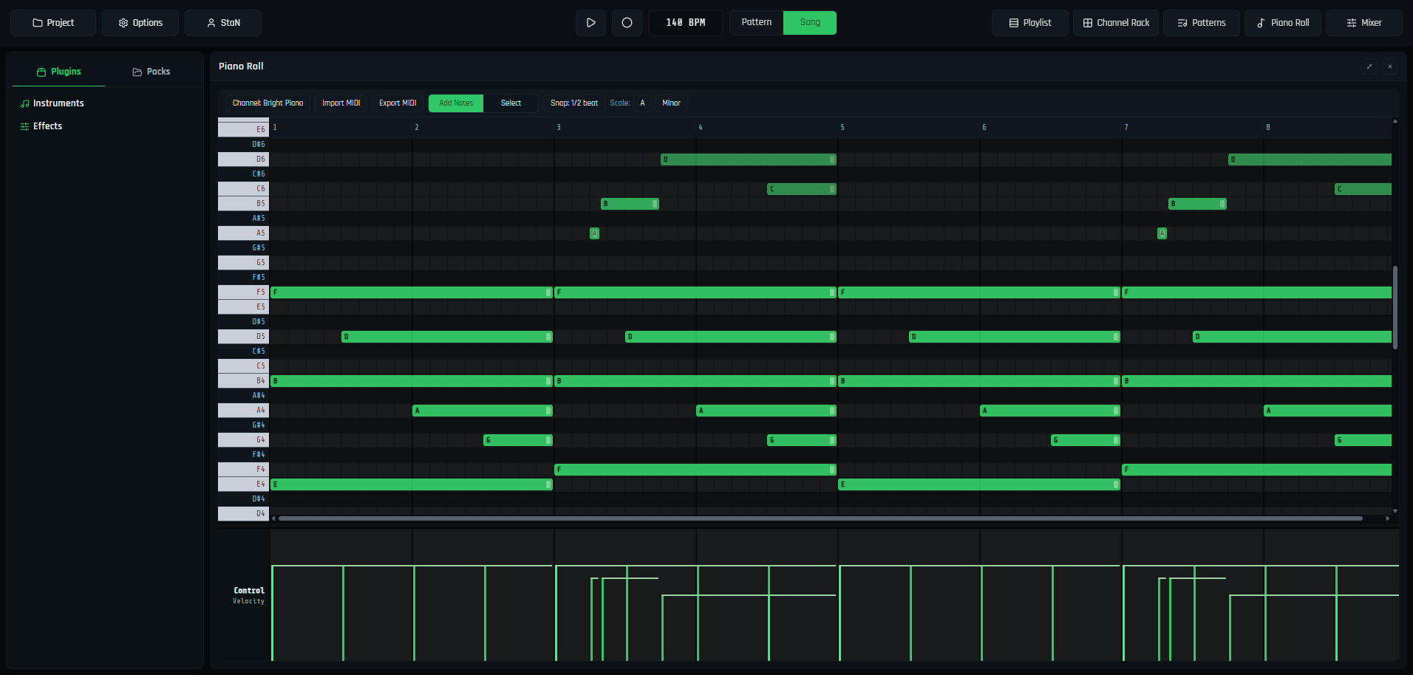Click Export MIDI button
The width and height of the screenshot is (1413, 675).
pos(398,103)
